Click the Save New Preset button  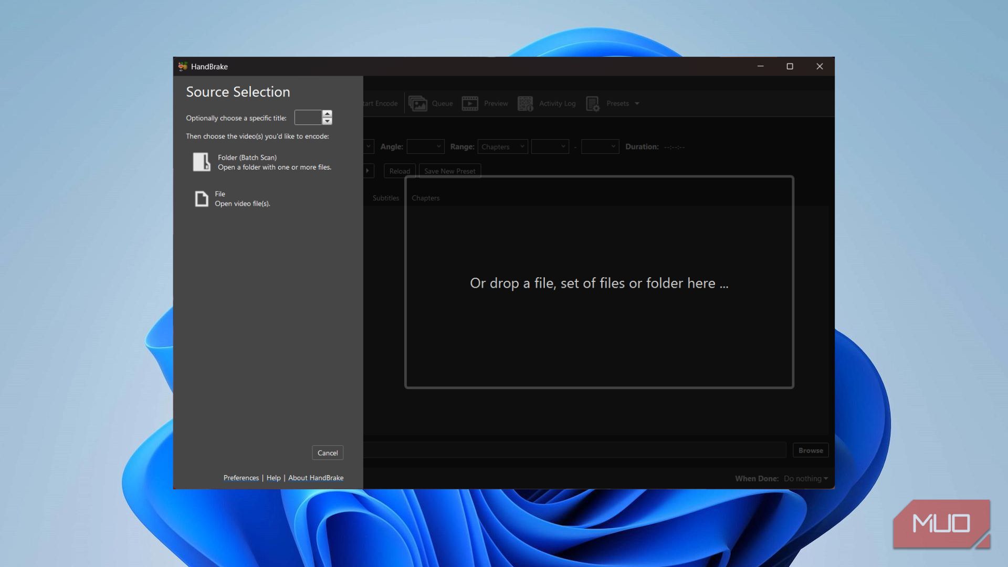tap(450, 171)
